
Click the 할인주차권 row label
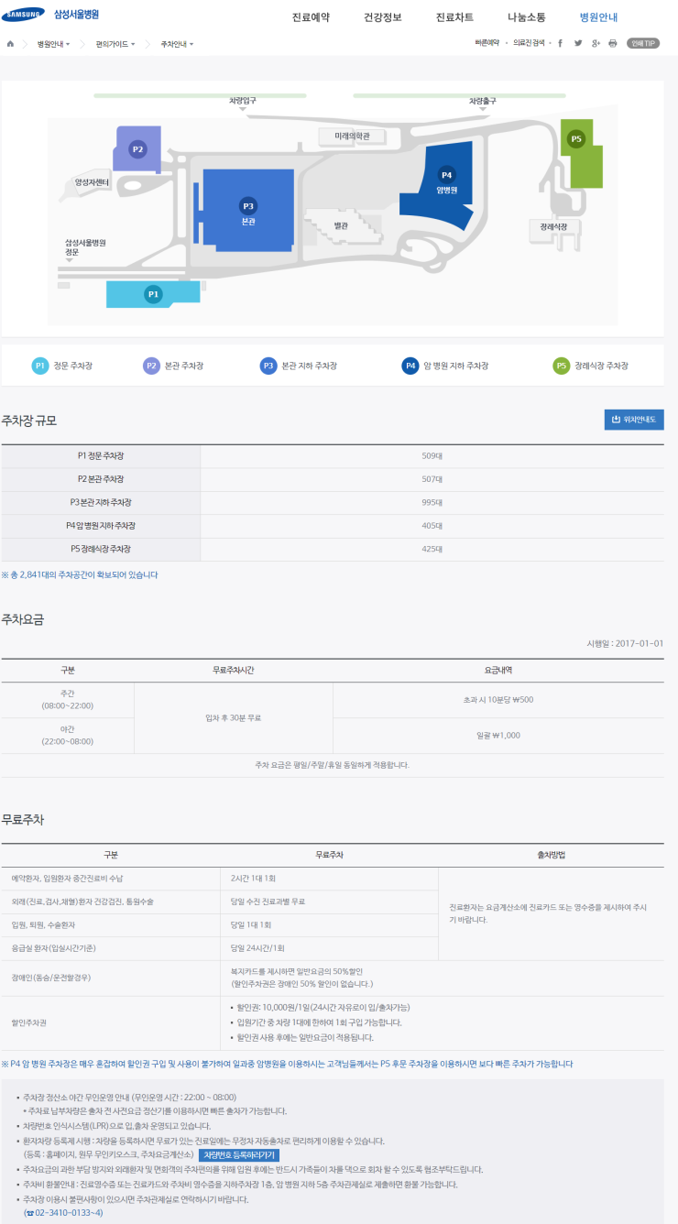tap(28, 1022)
